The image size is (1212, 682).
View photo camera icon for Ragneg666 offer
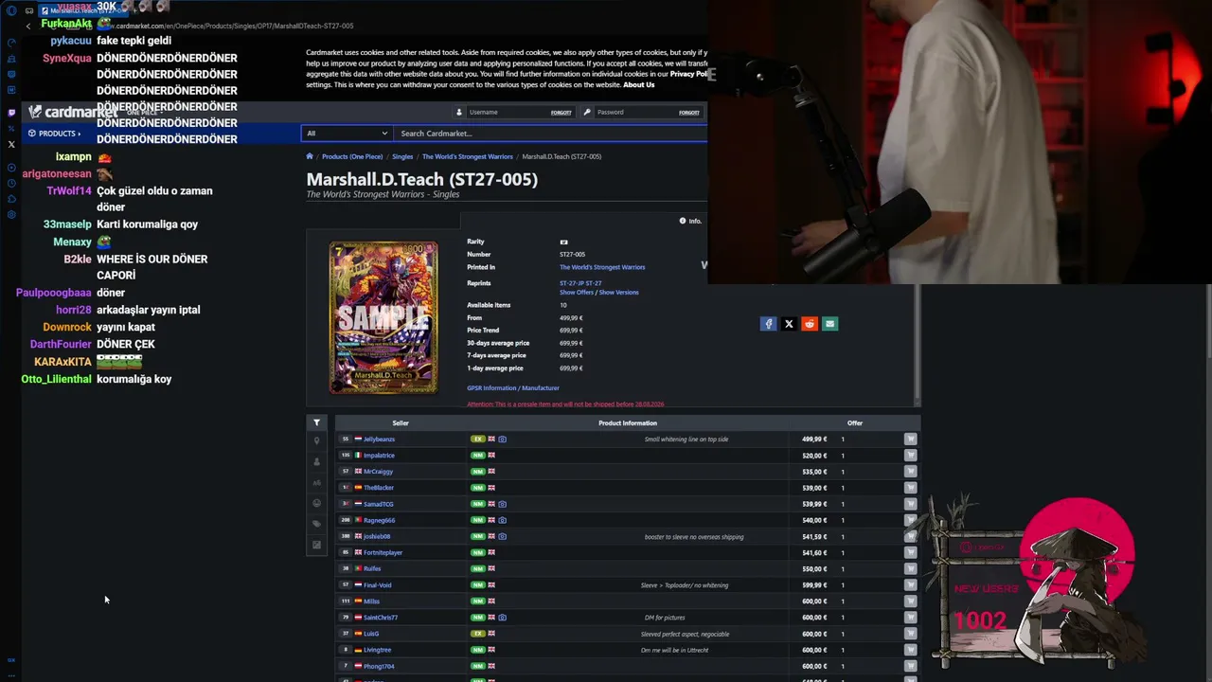502,520
